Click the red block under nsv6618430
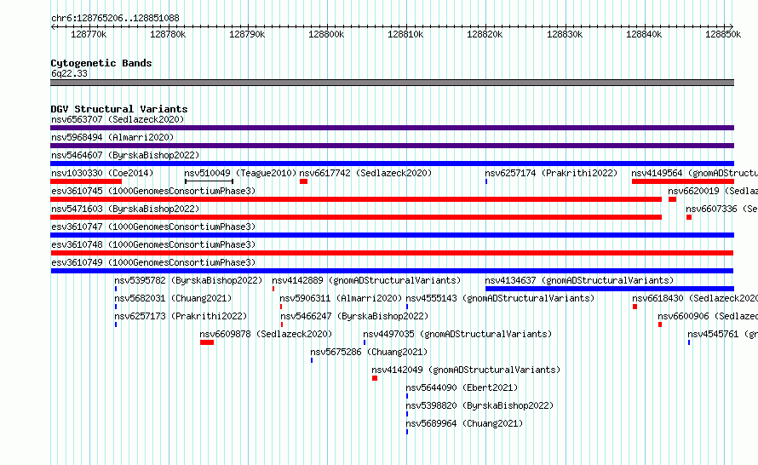The image size is (758, 465). (635, 307)
